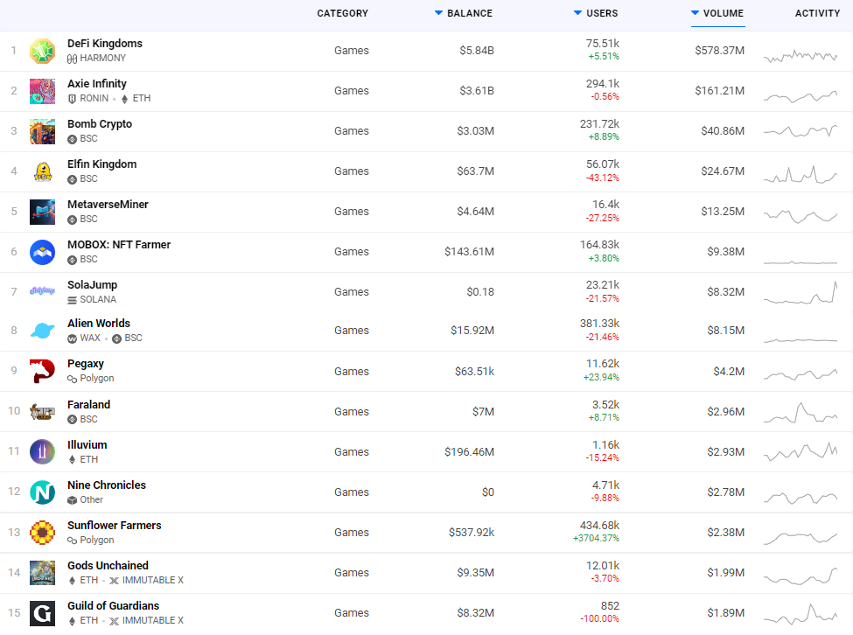Viewport: 853px width, 635px height.
Task: Open the Illuvium dapp link
Action: coord(87,444)
